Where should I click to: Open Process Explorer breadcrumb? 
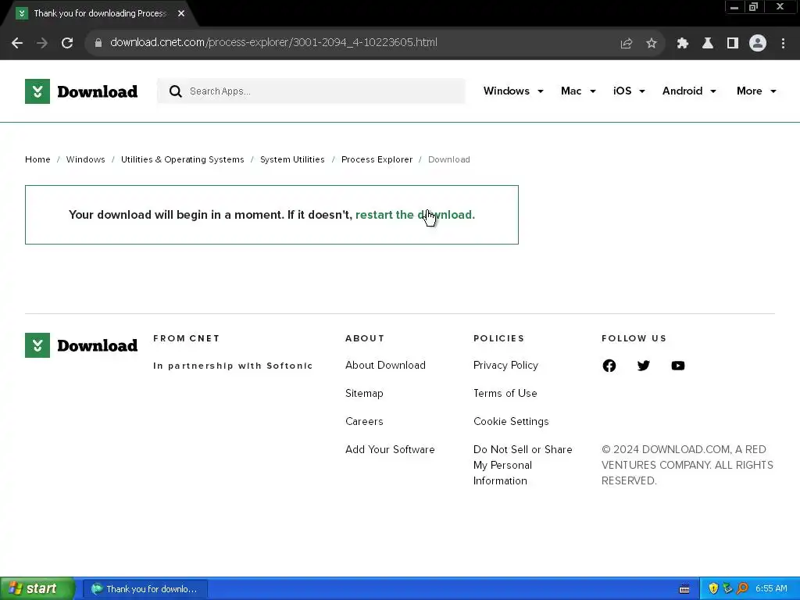point(377,159)
